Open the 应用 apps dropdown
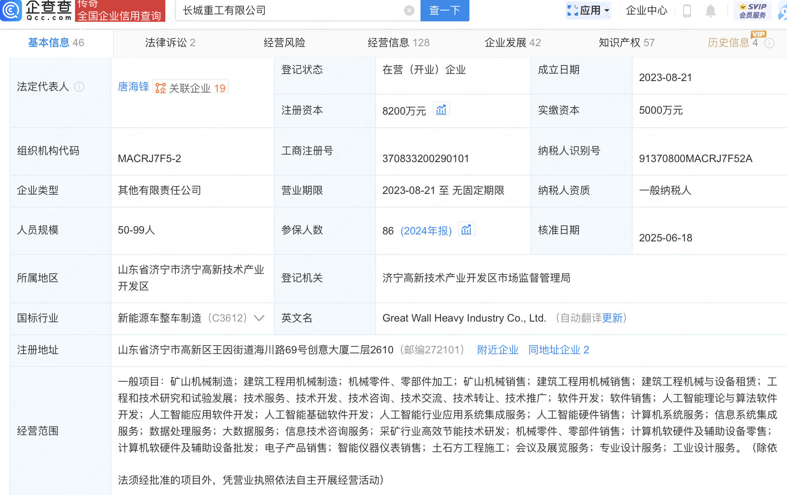Screen dimensions: 787x495 [589, 10]
